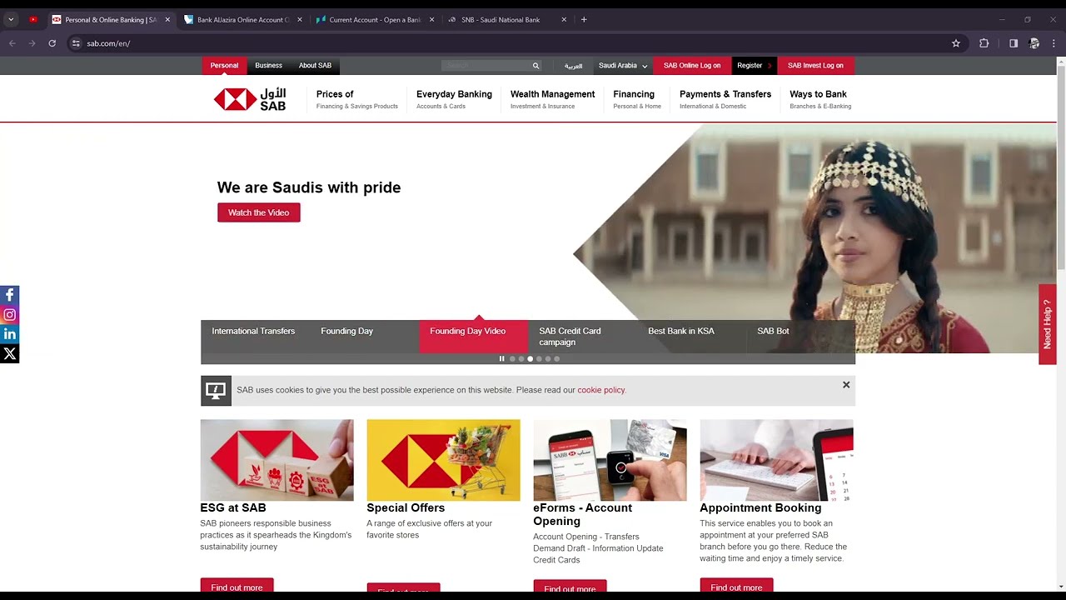Click Find out more under ESG at SAB
The height and width of the screenshot is (600, 1066).
237,587
